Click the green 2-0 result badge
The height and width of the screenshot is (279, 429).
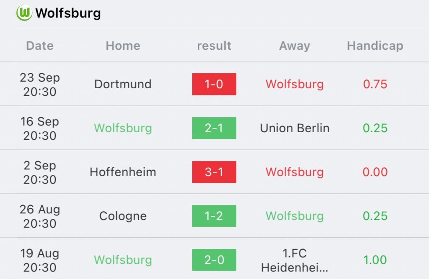(x=214, y=260)
